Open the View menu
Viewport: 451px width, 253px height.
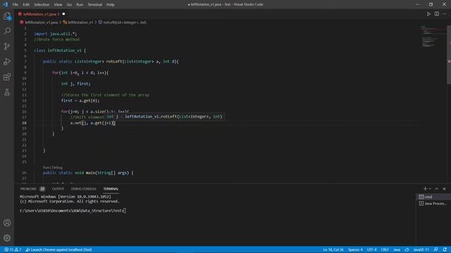(x=58, y=4)
